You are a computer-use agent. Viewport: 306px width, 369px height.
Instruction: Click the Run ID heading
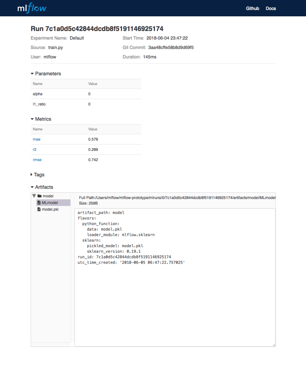pyautogui.click(x=97, y=29)
